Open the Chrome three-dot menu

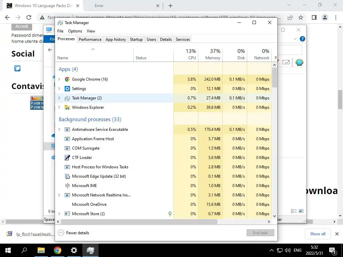[336, 17]
